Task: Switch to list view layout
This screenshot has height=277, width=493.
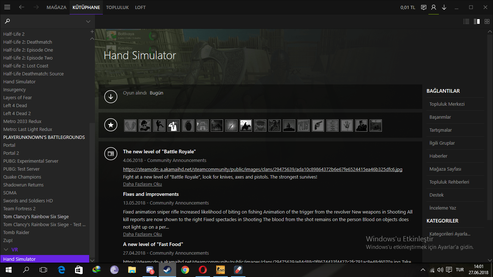Action: point(466,21)
